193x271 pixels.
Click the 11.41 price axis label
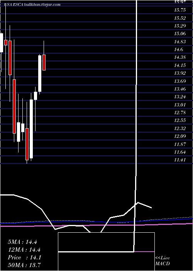coord(180,160)
